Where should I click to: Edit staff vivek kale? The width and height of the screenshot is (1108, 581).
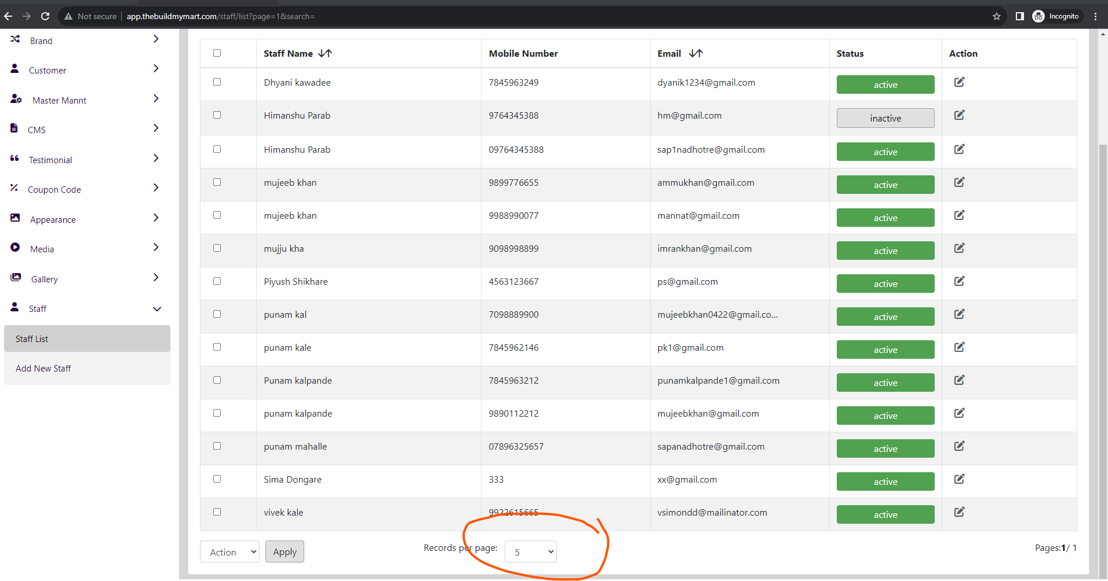(x=959, y=512)
